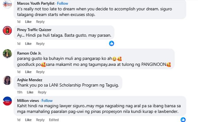The width and height of the screenshot is (198, 122).
Task: Like Pinoy Traffic Quizzer's comment
Action: coord(28,44)
